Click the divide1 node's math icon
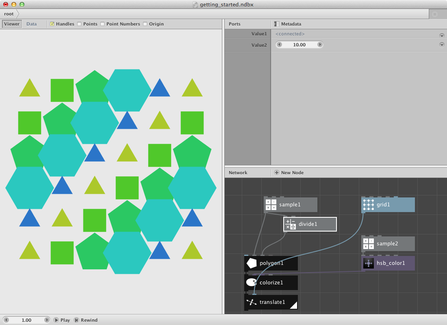This screenshot has height=325, width=447. 290,224
